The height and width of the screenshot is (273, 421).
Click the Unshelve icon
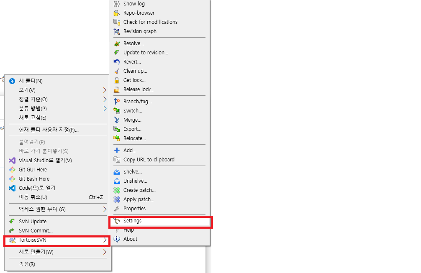[x=116, y=181]
